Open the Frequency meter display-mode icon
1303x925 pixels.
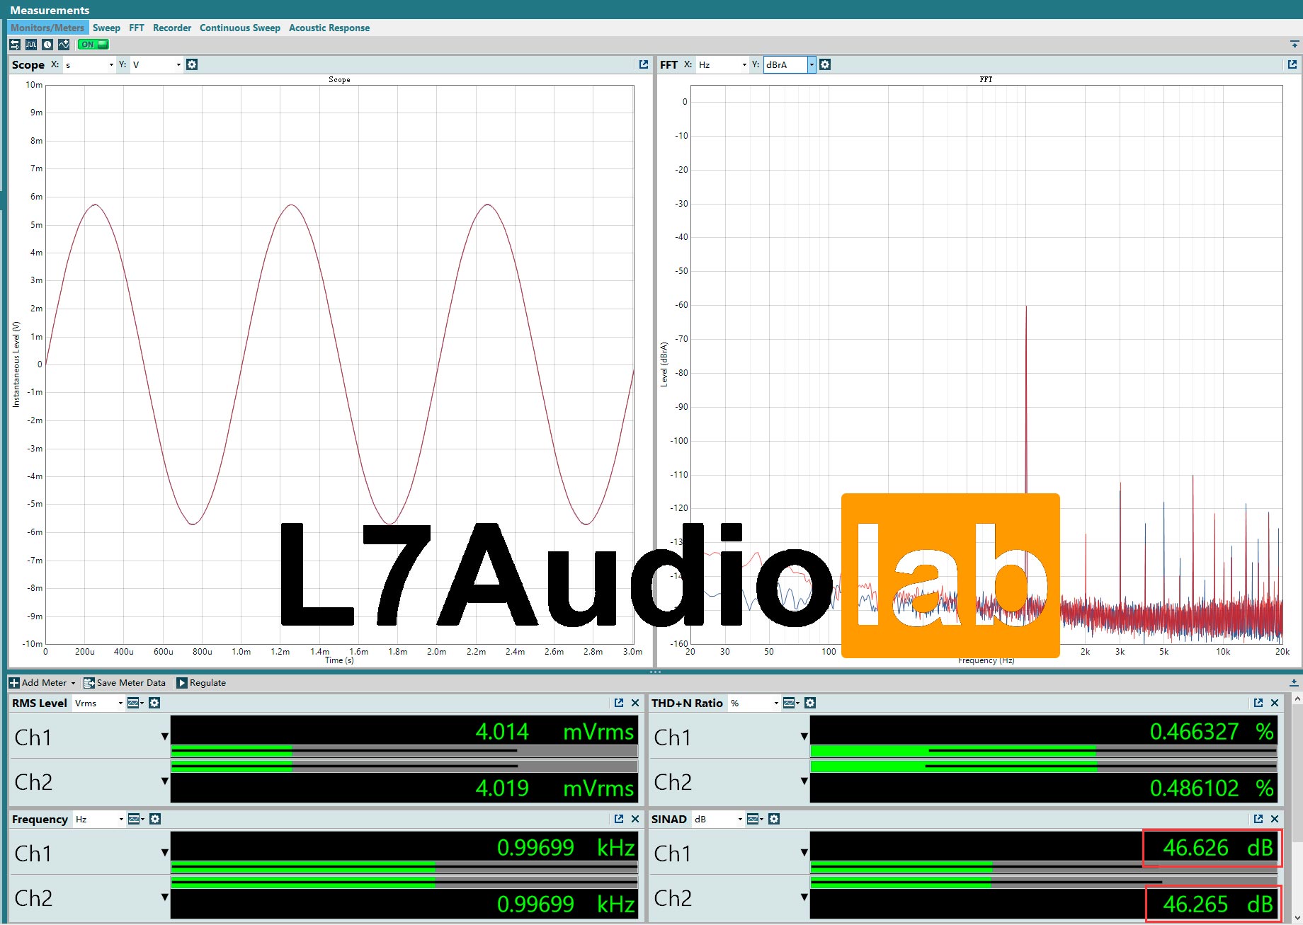pos(136,819)
